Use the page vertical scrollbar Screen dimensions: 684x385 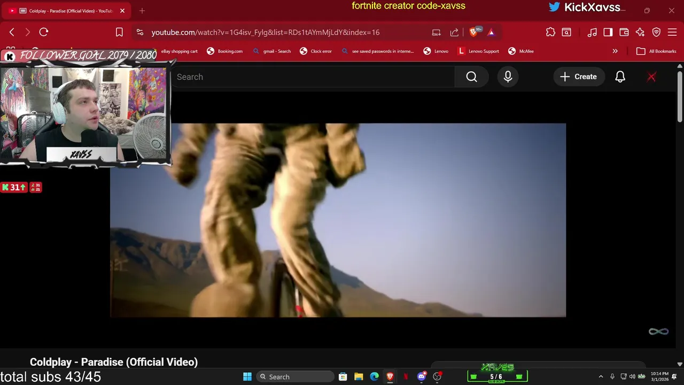click(x=679, y=96)
